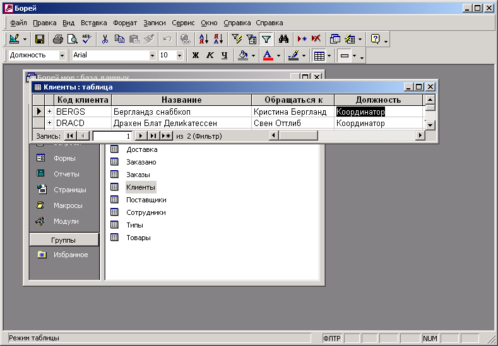Go to next record in navigation bar
Screen dimensions: 498x346
click(141, 136)
